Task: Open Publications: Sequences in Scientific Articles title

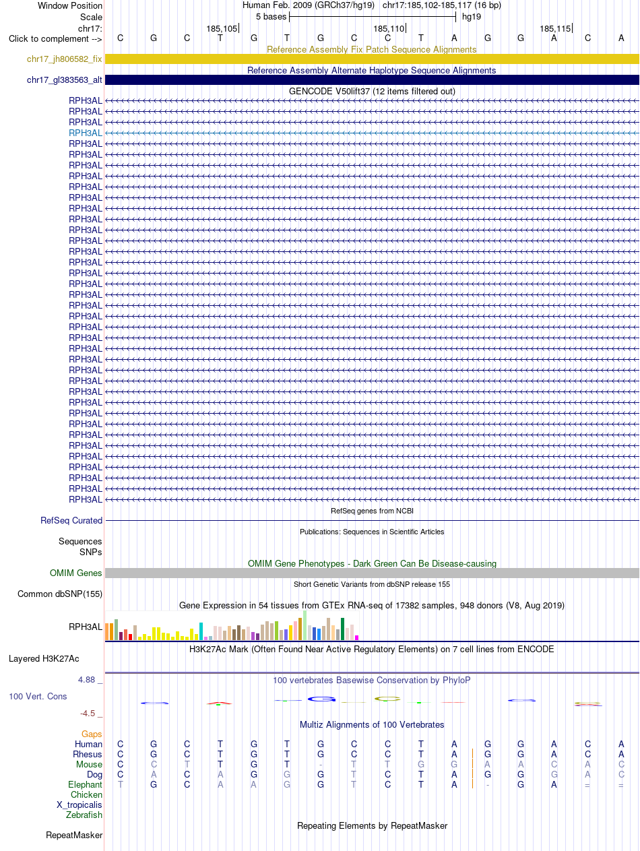Action: coord(372,532)
